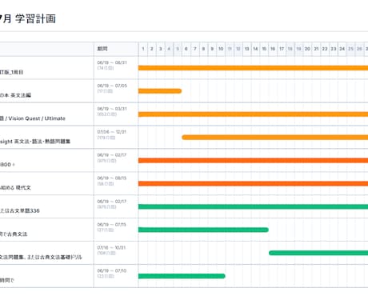Screen dimensions: 368x304
Task: Select day 6 in timeline header
Action: [186, 49]
